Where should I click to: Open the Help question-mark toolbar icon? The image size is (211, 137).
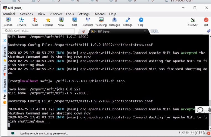141,22
